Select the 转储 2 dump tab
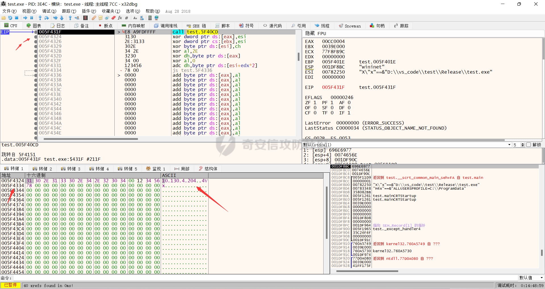 click(42, 169)
